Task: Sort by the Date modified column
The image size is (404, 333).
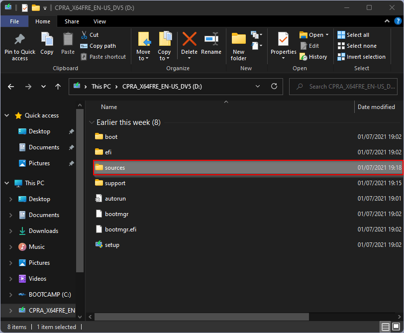Action: [x=376, y=107]
